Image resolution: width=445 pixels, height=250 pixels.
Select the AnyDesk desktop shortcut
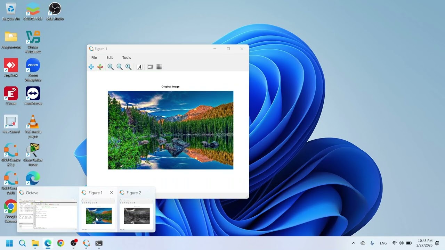[x=11, y=68]
